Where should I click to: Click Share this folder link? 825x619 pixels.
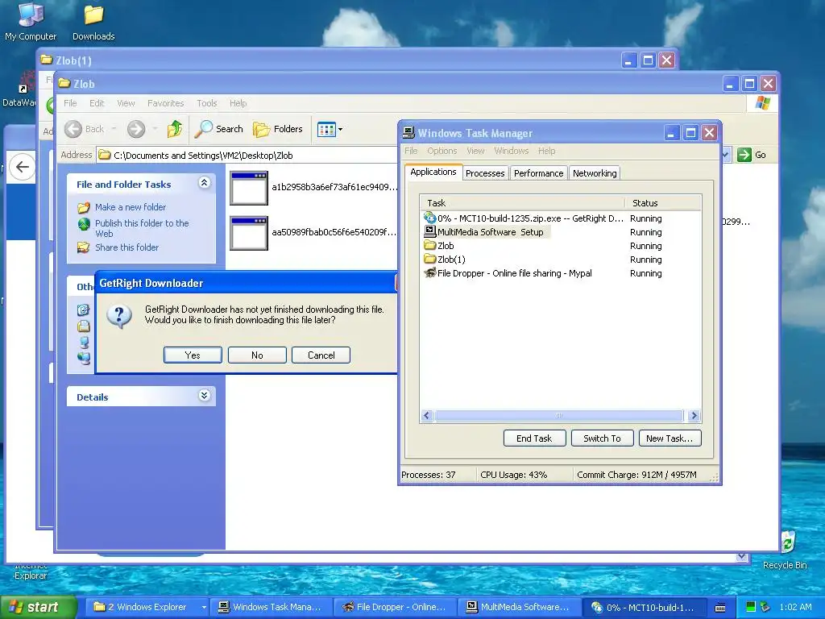[x=126, y=247]
